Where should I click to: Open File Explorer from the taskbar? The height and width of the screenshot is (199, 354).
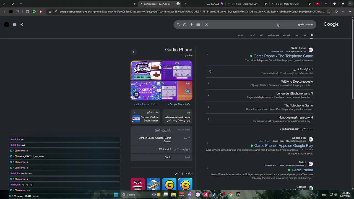click(x=173, y=195)
